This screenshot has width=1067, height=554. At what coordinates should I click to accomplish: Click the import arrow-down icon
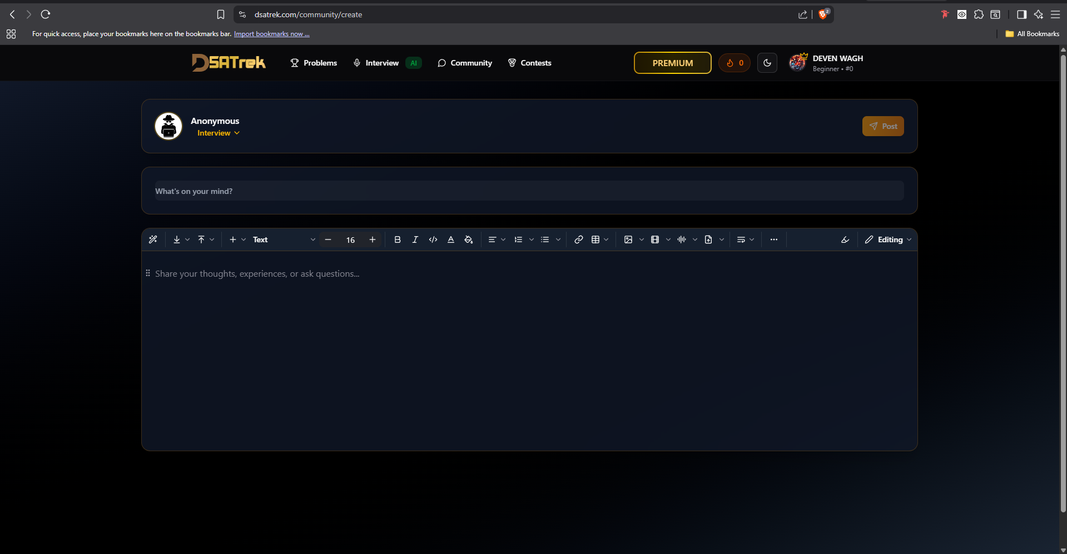click(177, 239)
